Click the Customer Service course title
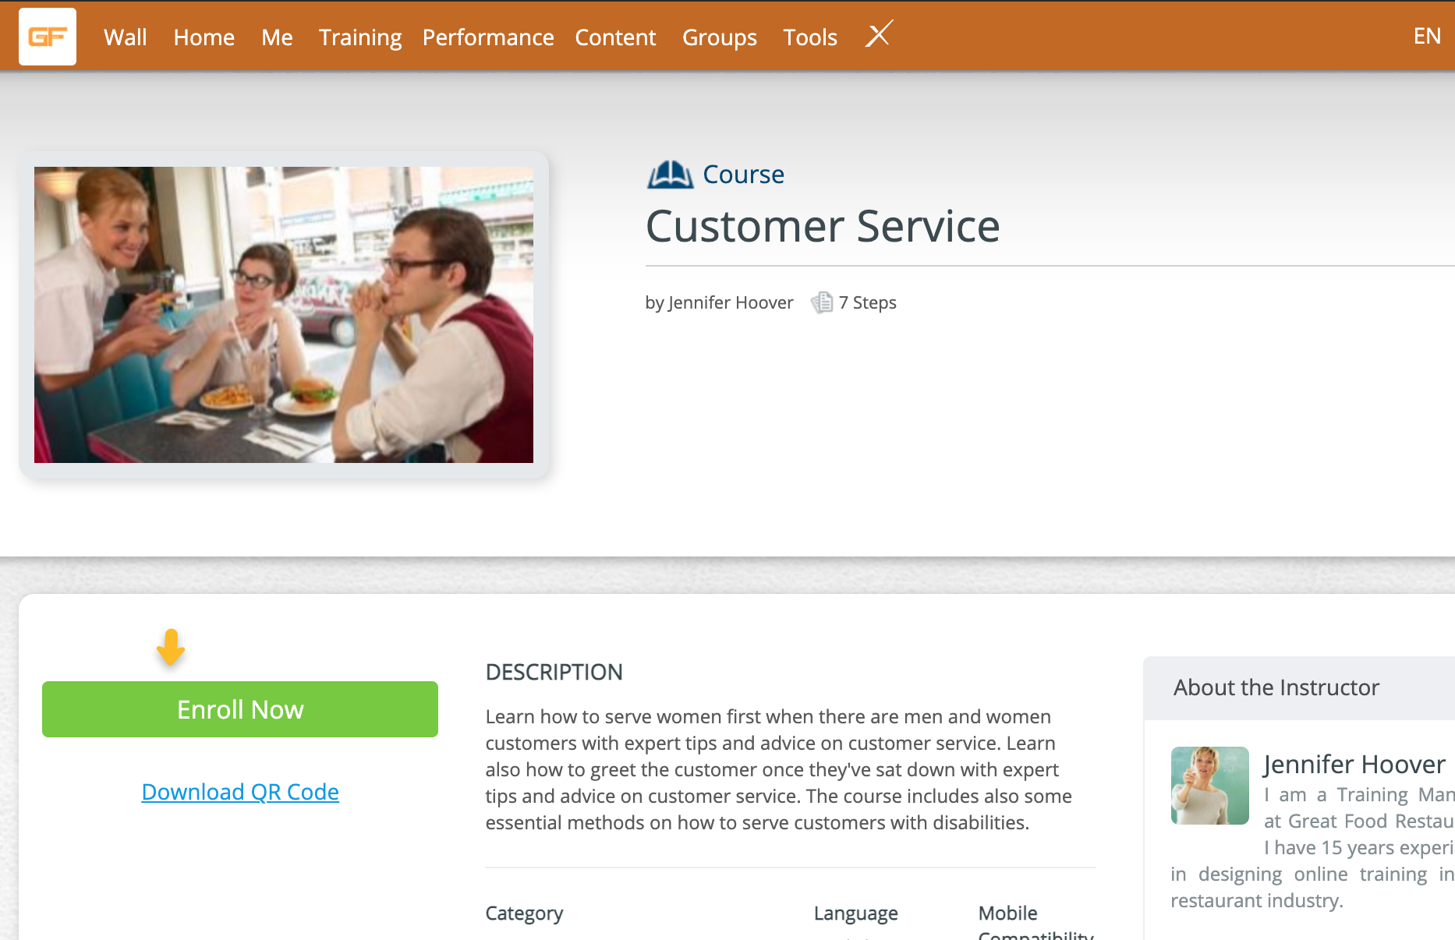1455x940 pixels. tap(823, 227)
